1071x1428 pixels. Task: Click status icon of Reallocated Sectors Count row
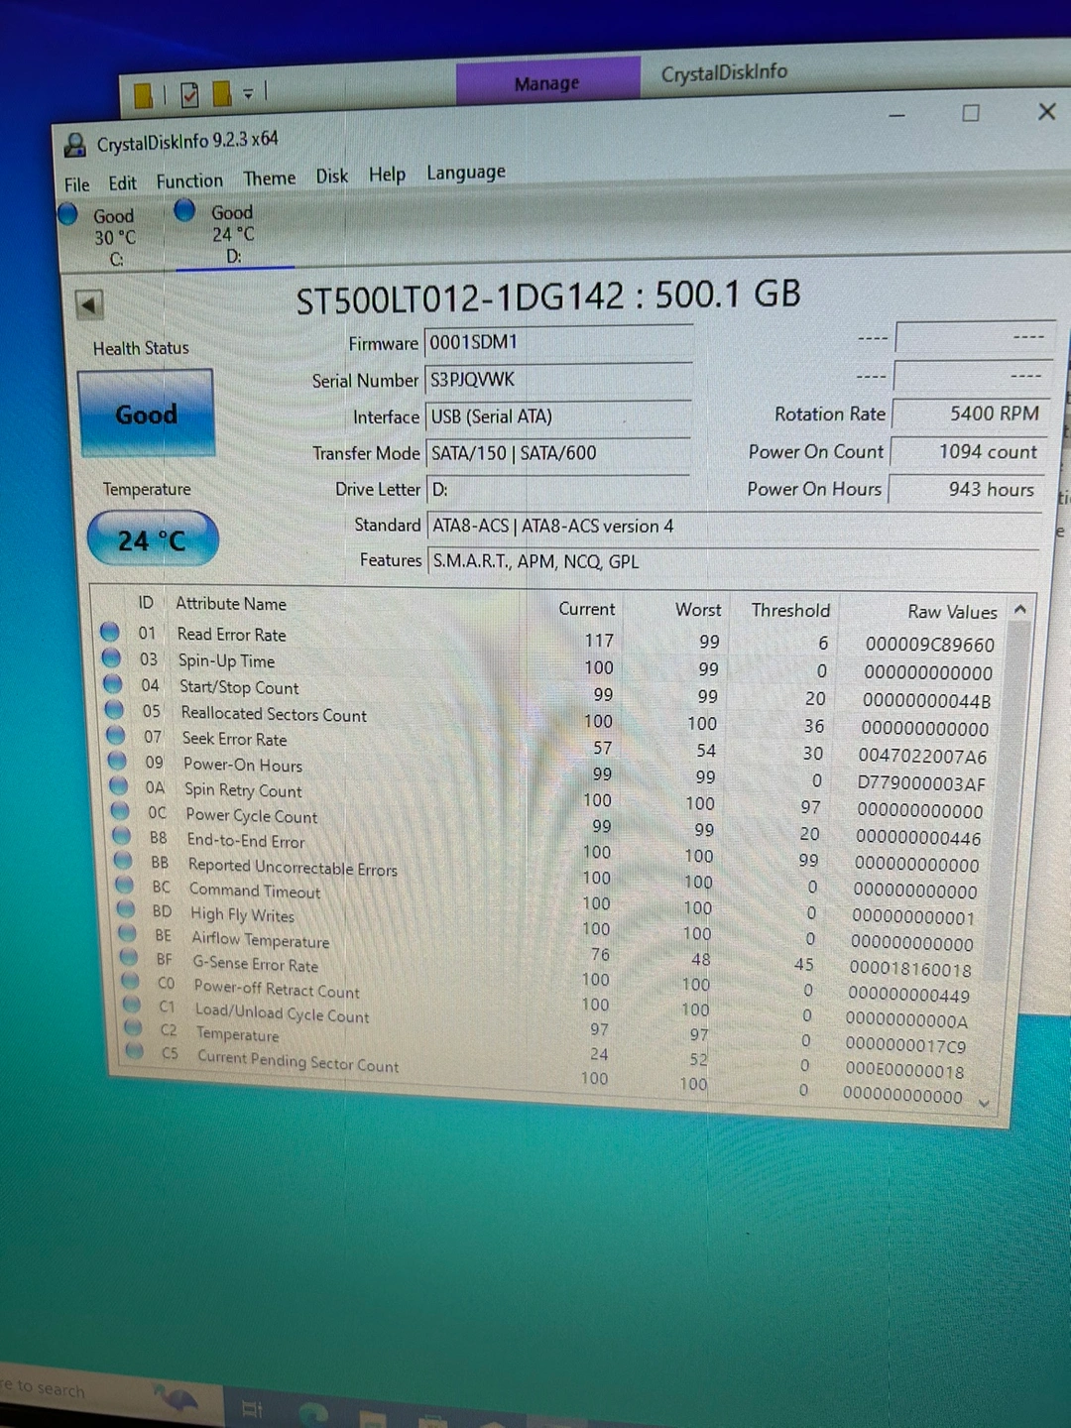pos(114,709)
